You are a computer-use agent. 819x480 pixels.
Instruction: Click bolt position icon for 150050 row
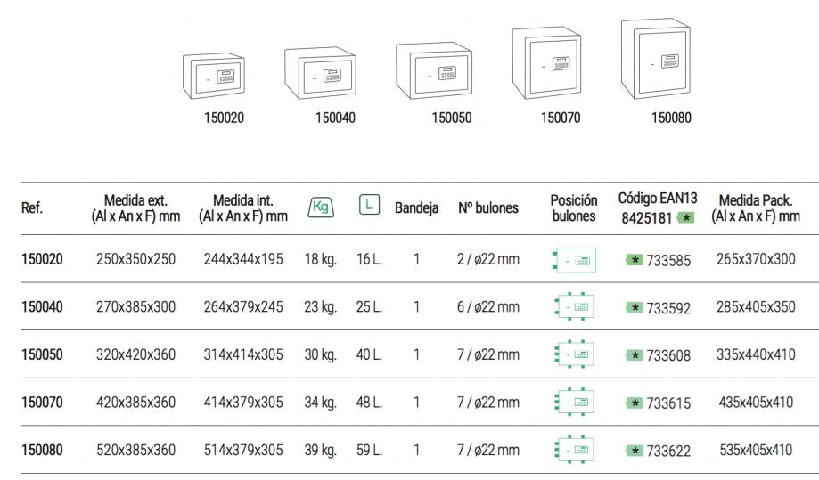pos(574,354)
